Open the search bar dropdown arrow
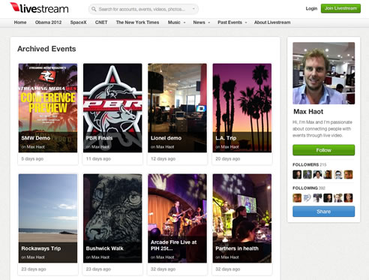 [x=193, y=9]
